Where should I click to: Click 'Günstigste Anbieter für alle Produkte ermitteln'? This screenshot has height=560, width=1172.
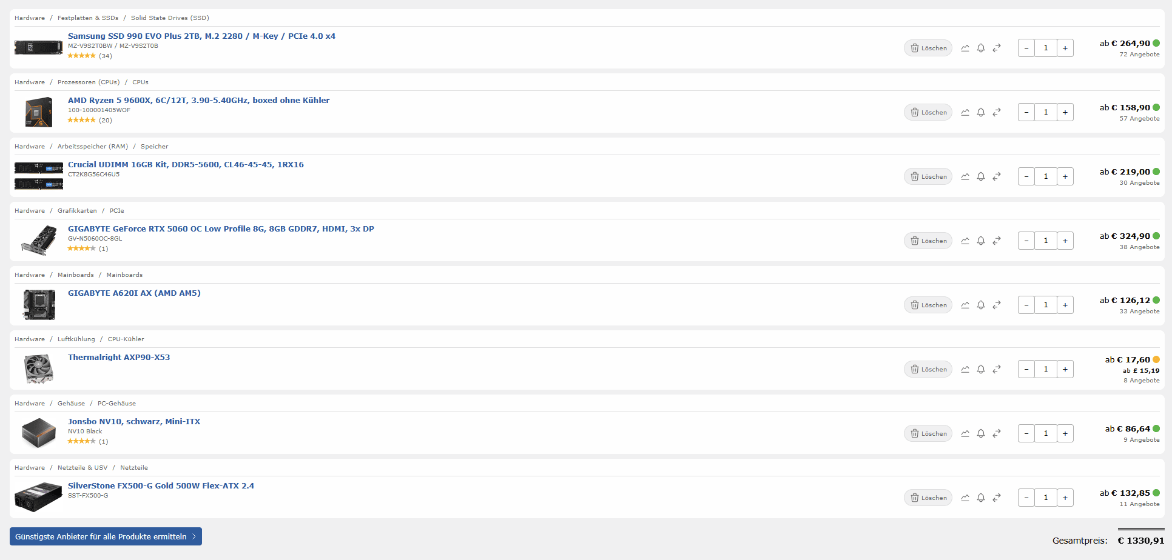coord(106,536)
